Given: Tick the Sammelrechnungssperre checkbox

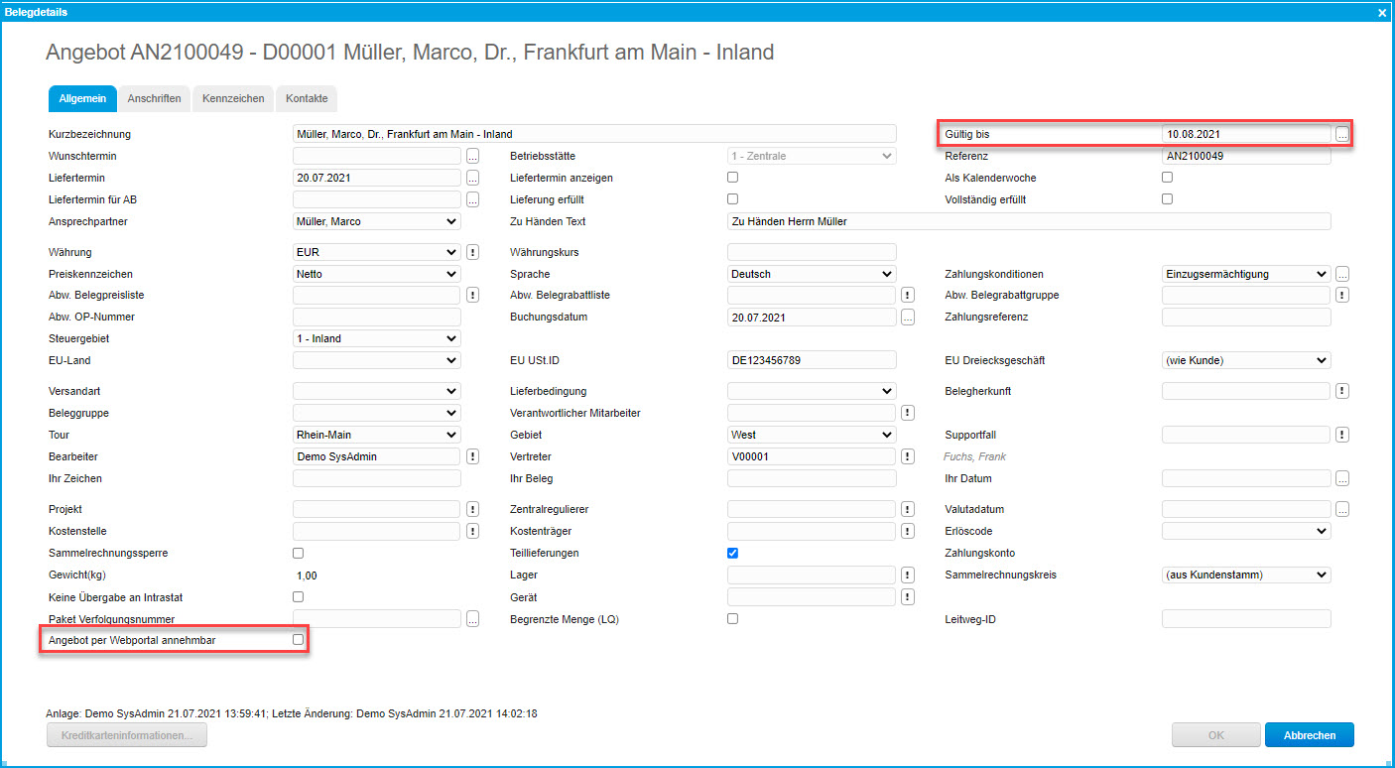Looking at the screenshot, I should (298, 553).
